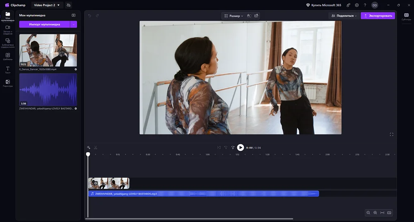Click the checkmark beside 0_Dance_Dancer file

point(76,69)
